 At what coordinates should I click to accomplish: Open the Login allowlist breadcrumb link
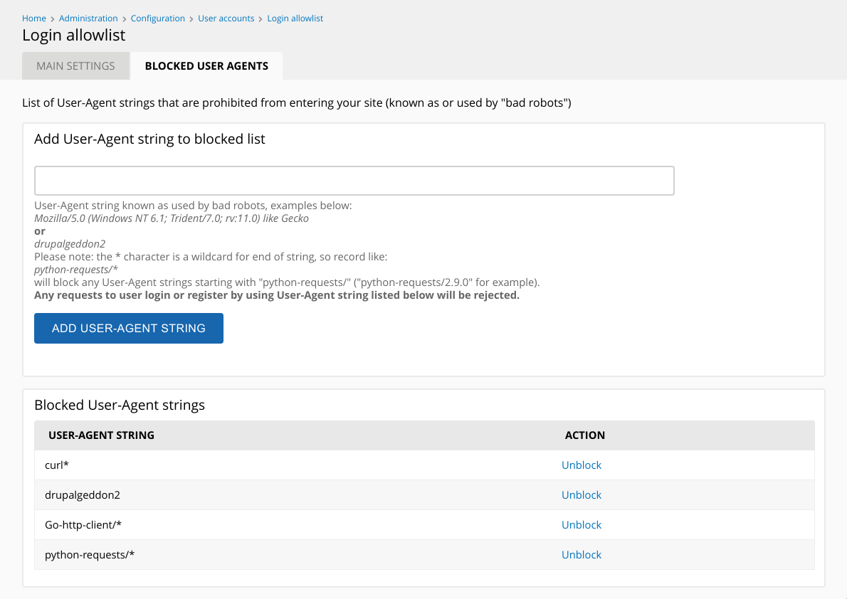tap(295, 18)
